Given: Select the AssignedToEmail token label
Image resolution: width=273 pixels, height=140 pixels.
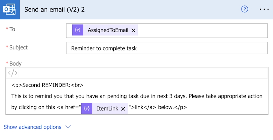Looking at the screenshot, I should (x=108, y=31).
